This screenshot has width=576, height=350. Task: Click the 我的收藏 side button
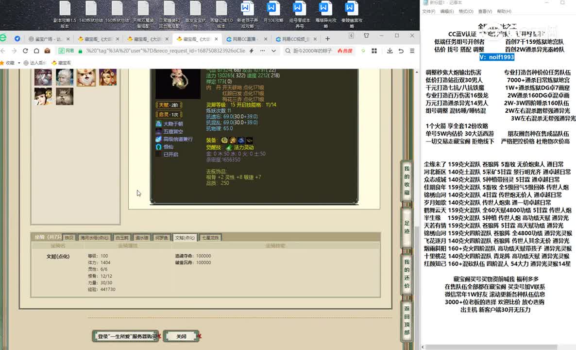click(x=407, y=180)
